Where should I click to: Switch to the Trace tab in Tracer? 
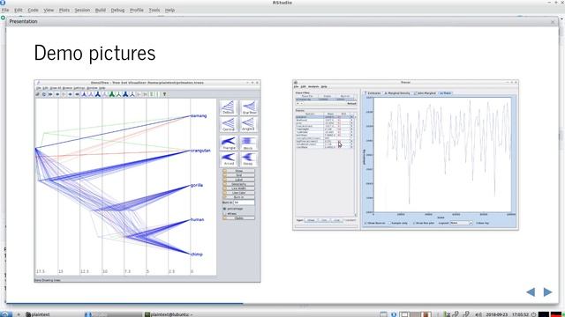point(446,93)
